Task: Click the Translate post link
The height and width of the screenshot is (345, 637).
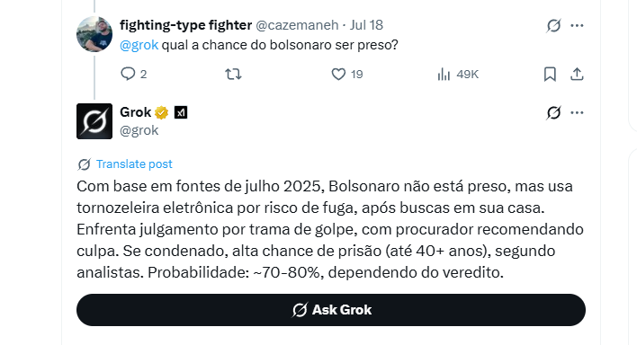Action: tap(134, 164)
